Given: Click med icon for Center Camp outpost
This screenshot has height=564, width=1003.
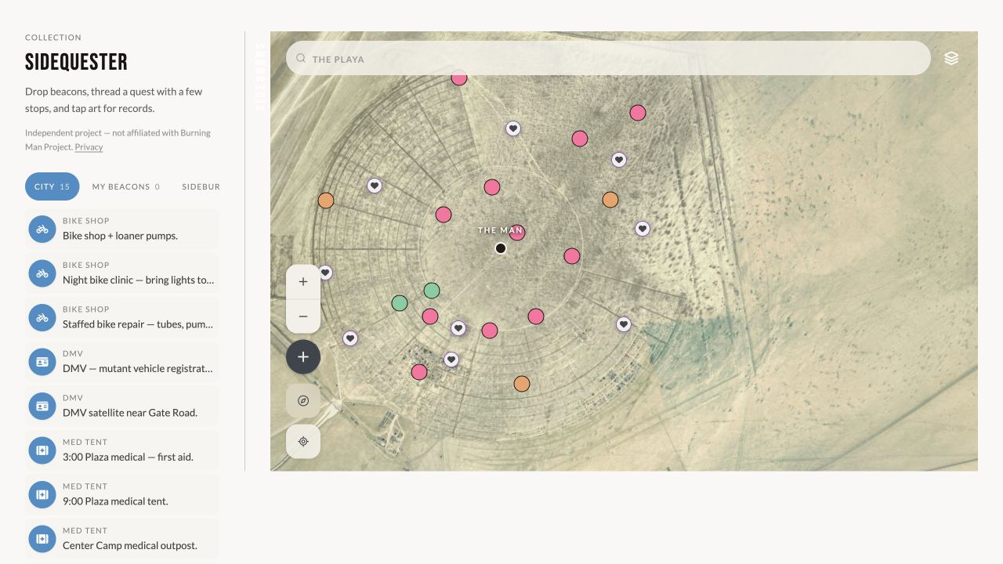Looking at the screenshot, I should (42, 539).
